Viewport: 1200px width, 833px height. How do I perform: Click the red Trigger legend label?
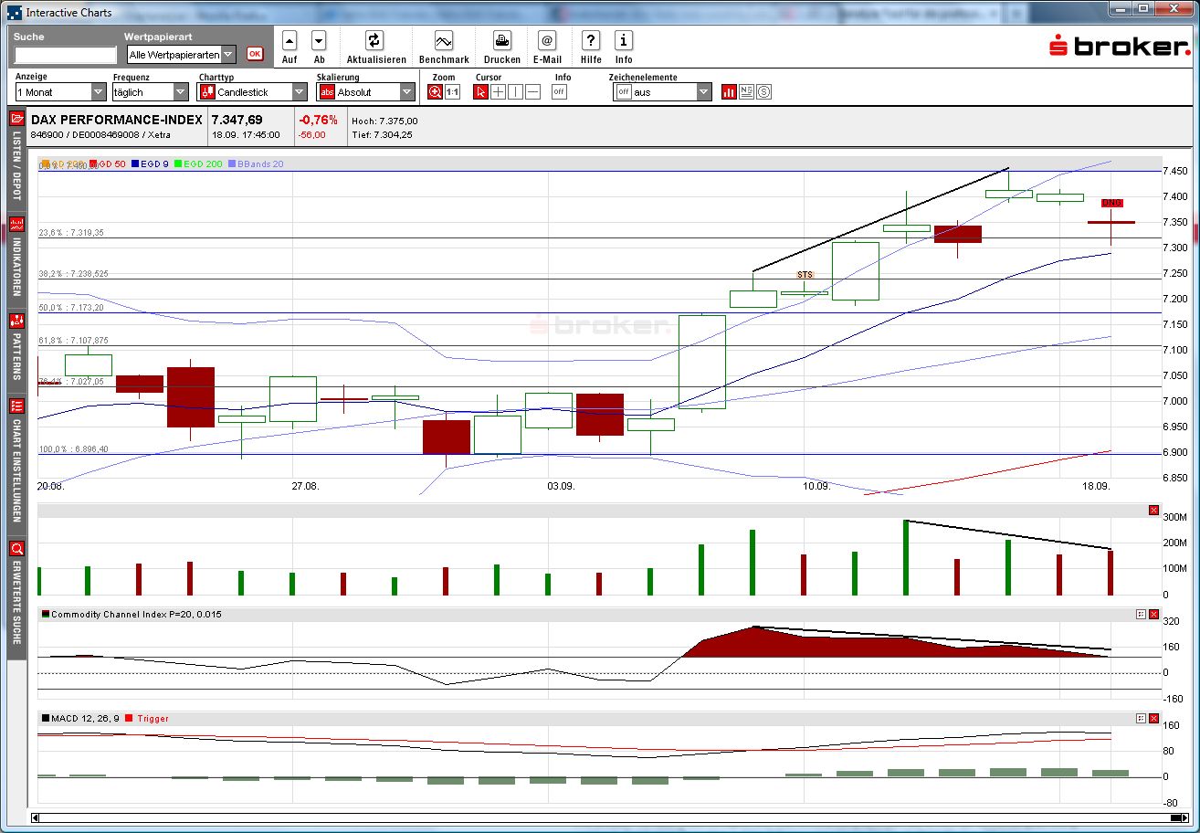pos(153,719)
